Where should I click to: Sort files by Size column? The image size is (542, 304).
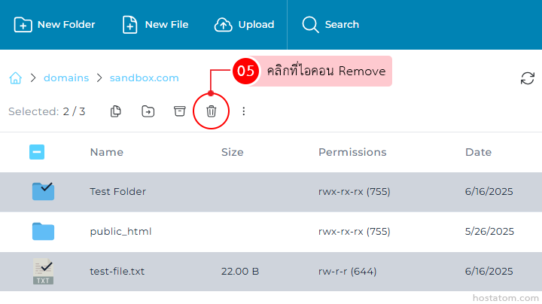click(232, 152)
